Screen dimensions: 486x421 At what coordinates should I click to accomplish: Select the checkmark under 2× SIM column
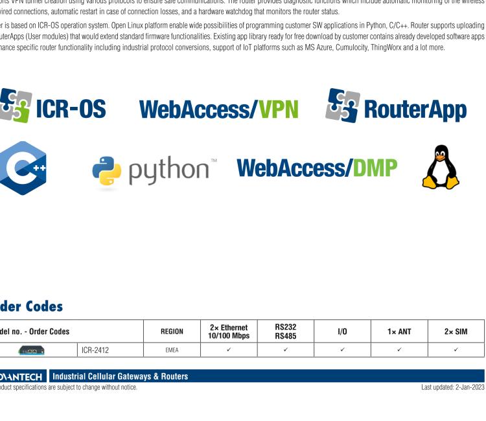(456, 349)
